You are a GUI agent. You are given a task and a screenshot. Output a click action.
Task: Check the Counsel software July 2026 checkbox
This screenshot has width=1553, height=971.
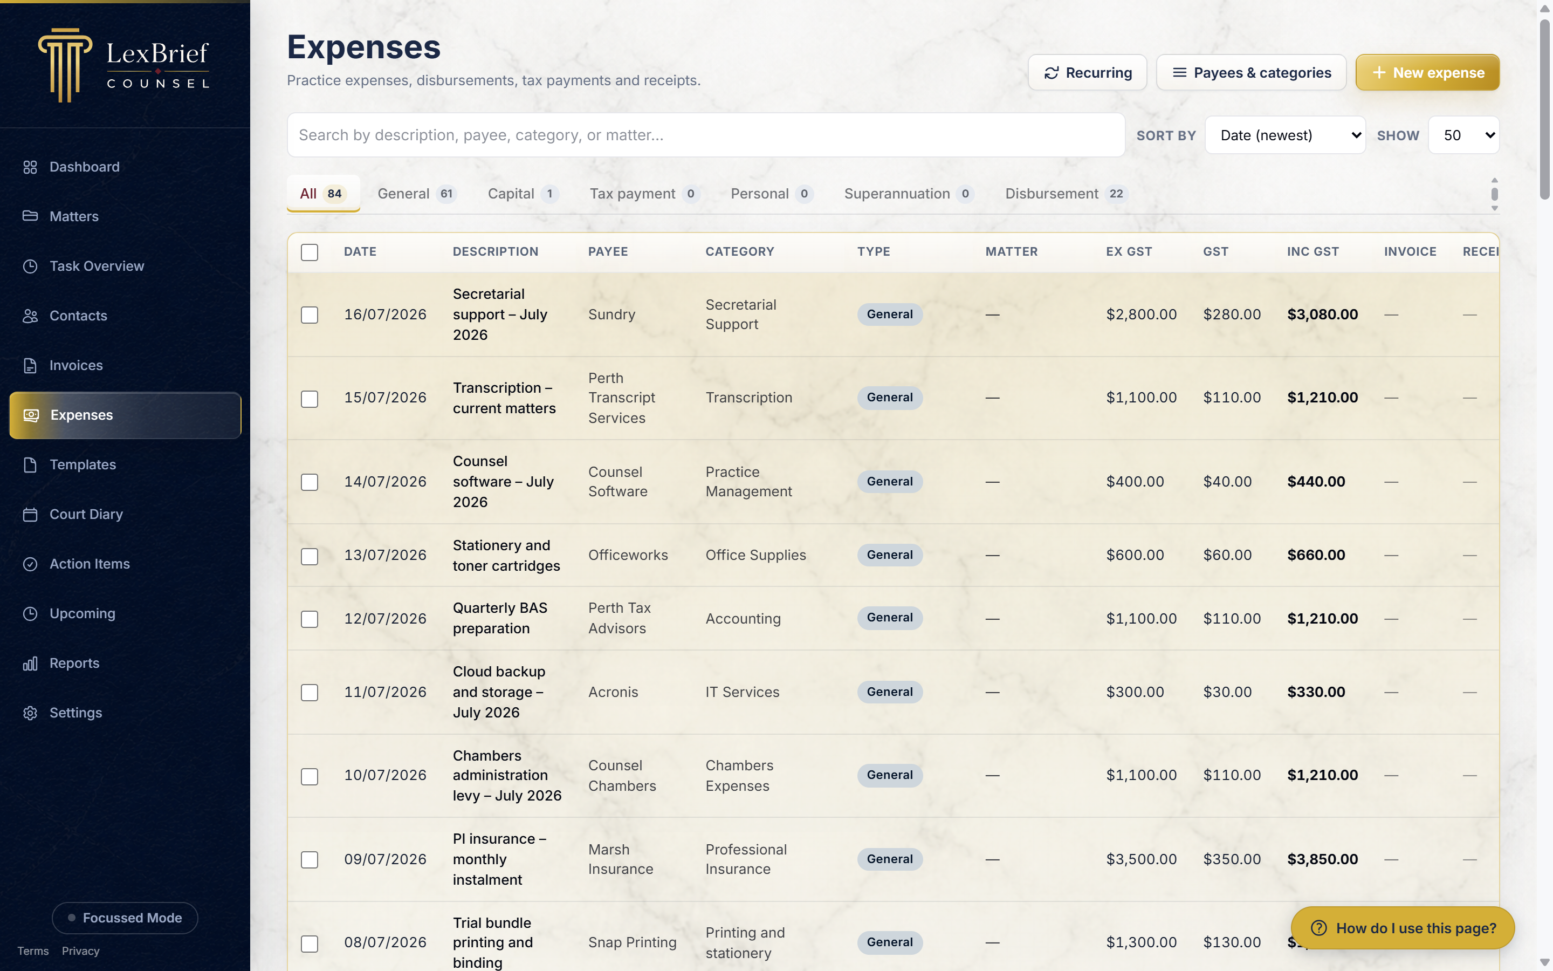310,482
